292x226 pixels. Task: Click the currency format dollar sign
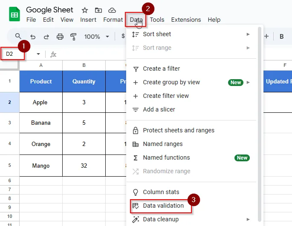coord(123,36)
